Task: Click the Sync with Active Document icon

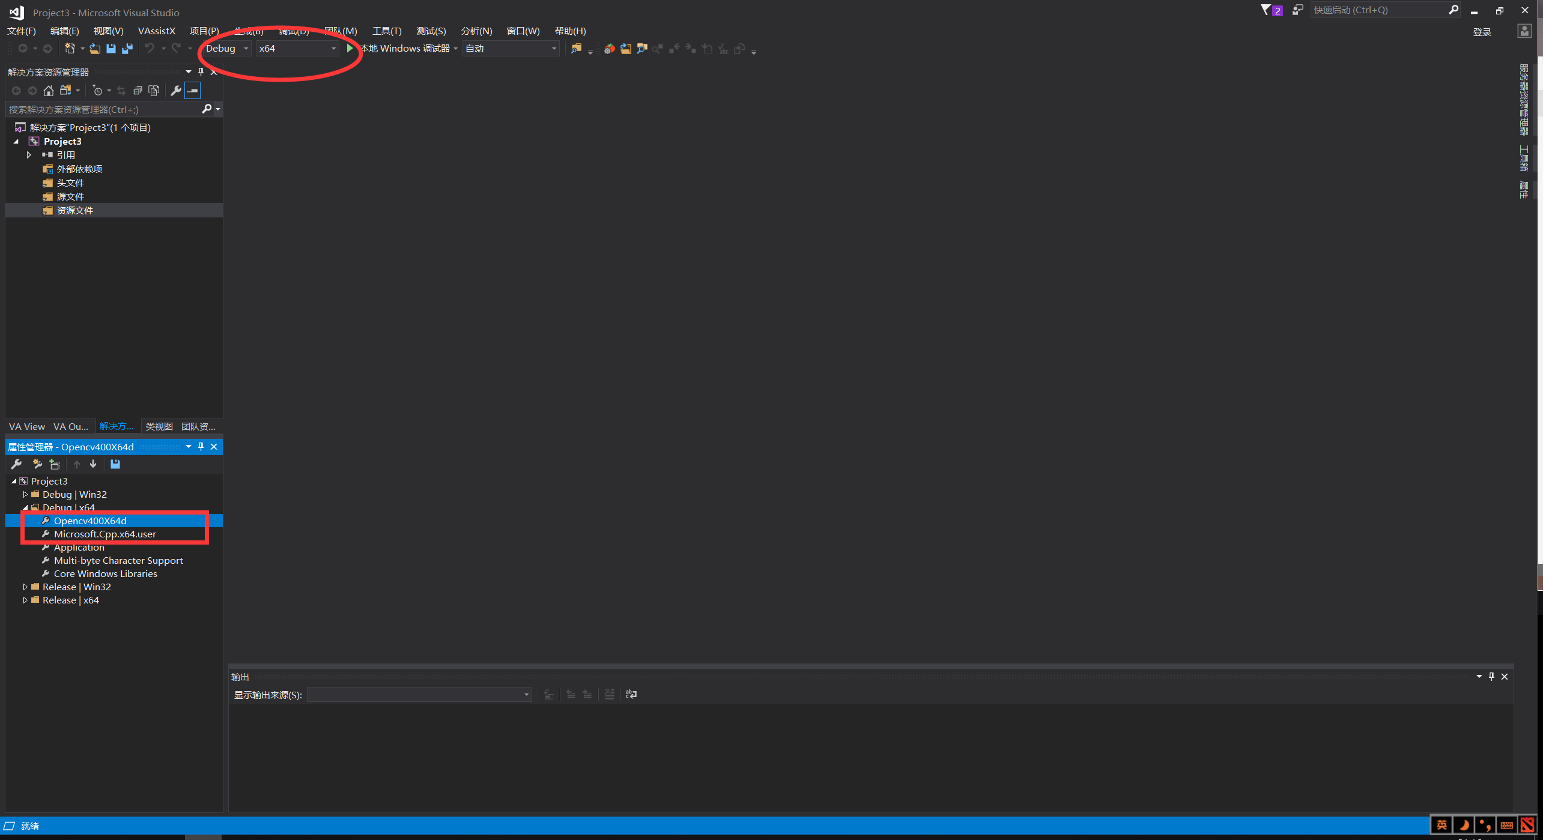Action: pyautogui.click(x=121, y=91)
